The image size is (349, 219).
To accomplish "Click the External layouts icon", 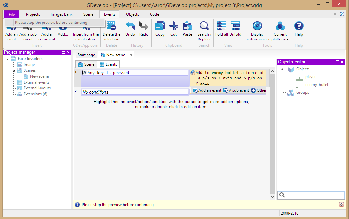I will coord(20,88).
